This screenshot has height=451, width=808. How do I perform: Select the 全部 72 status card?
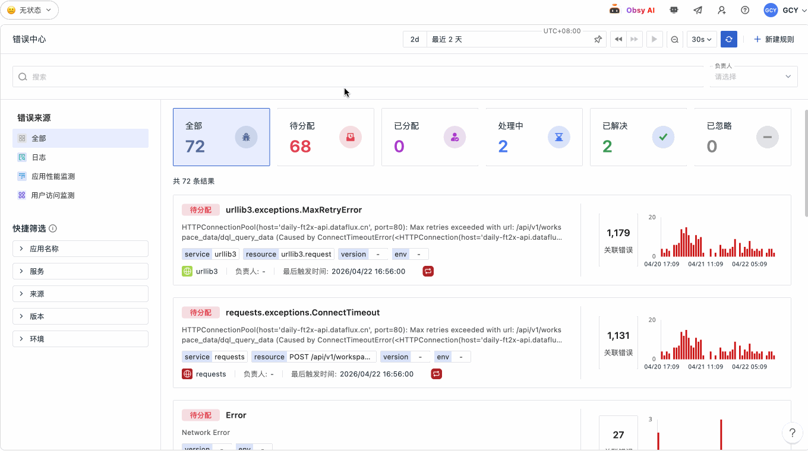pos(221,137)
